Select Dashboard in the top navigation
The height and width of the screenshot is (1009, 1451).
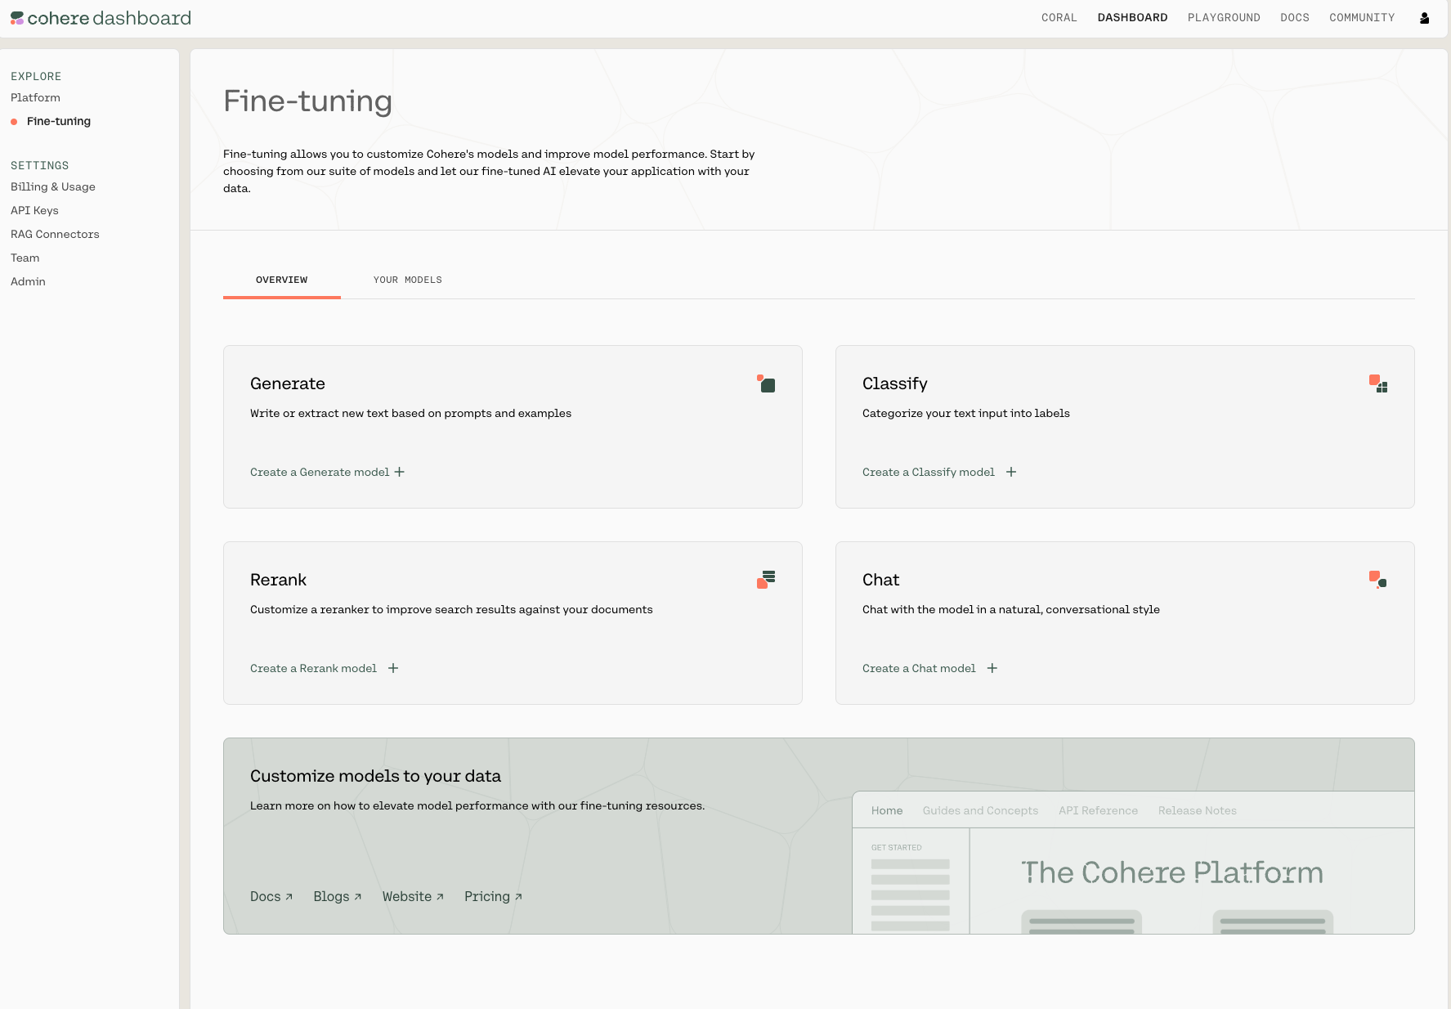[x=1132, y=18]
